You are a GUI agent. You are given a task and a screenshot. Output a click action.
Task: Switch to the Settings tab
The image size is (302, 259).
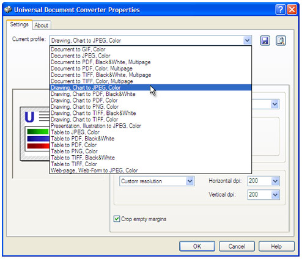19,24
